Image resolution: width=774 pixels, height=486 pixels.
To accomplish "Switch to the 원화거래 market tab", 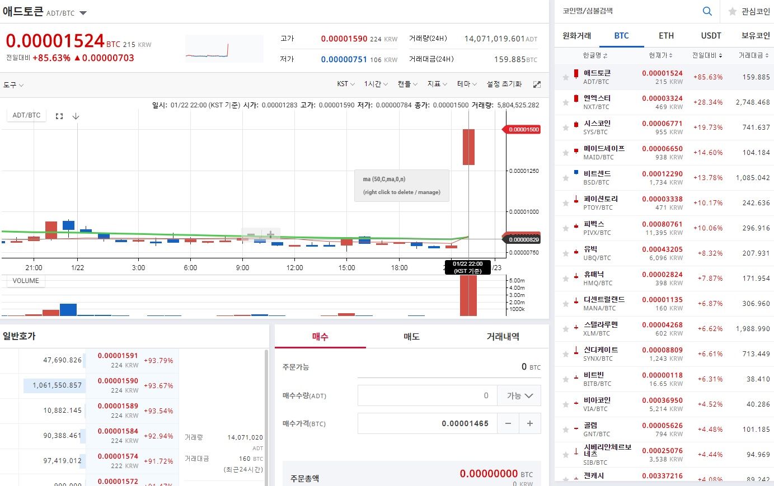I will tap(576, 36).
